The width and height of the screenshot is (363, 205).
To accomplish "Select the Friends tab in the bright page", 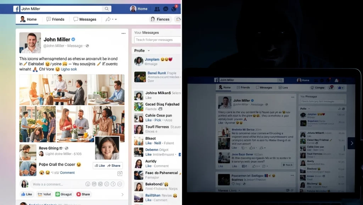I will tap(55, 19).
